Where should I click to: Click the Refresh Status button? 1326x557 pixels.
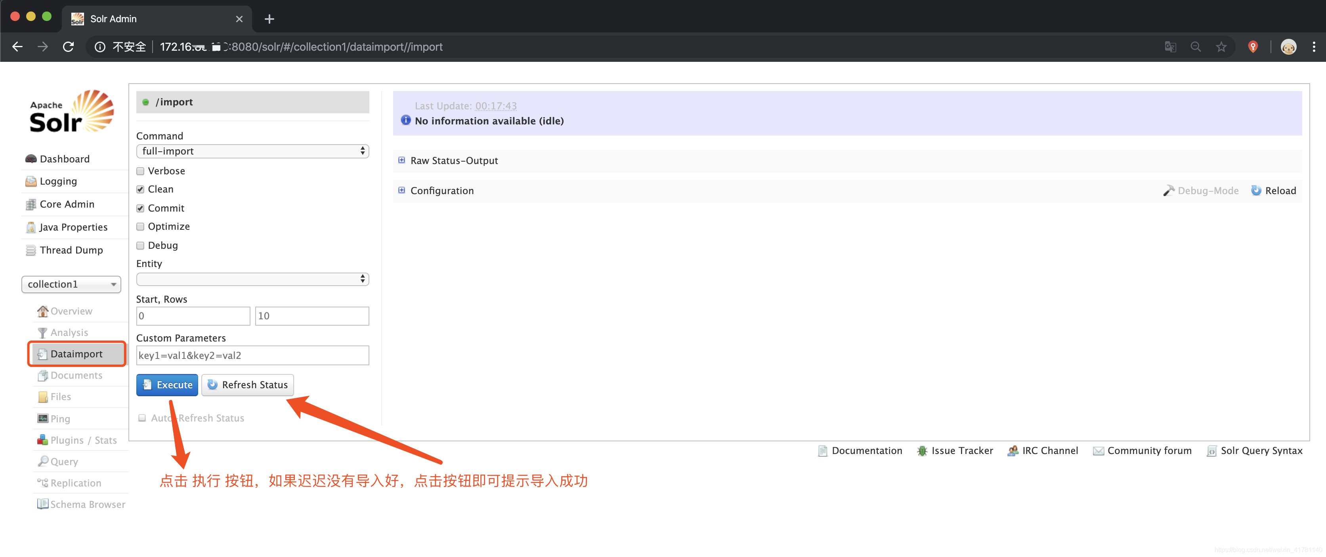point(248,385)
